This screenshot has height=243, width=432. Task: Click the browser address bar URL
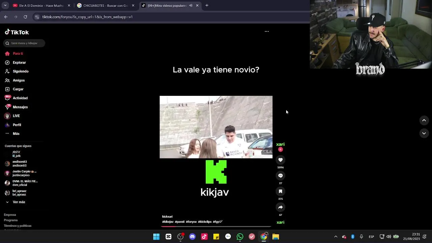[x=87, y=17]
